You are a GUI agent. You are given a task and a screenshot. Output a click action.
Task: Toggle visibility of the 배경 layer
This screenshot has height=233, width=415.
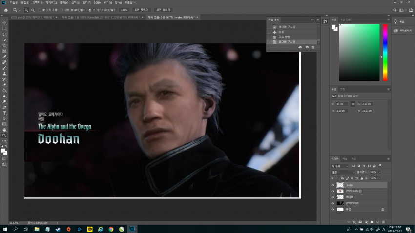coord(333,209)
